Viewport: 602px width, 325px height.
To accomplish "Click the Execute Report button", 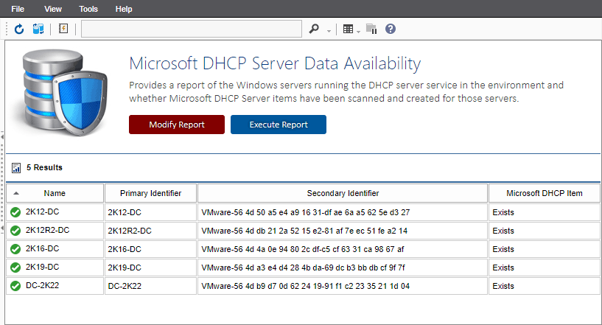I will pos(279,125).
